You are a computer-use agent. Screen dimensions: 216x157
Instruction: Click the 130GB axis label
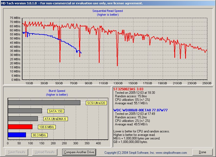[118, 83]
